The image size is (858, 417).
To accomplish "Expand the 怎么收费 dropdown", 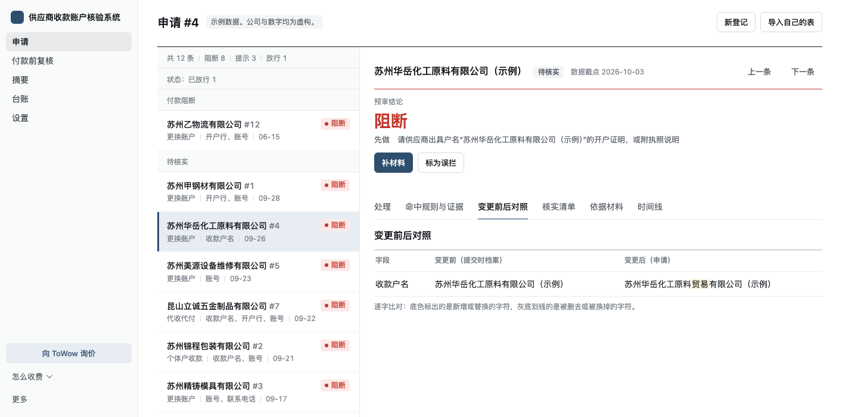I will [33, 376].
